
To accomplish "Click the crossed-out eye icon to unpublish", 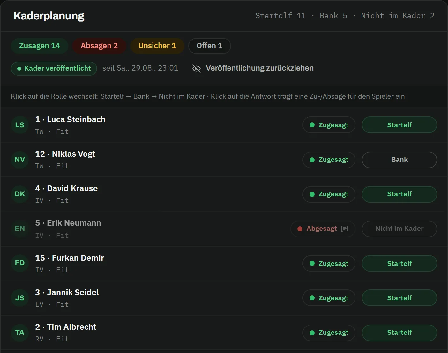I will click(197, 68).
